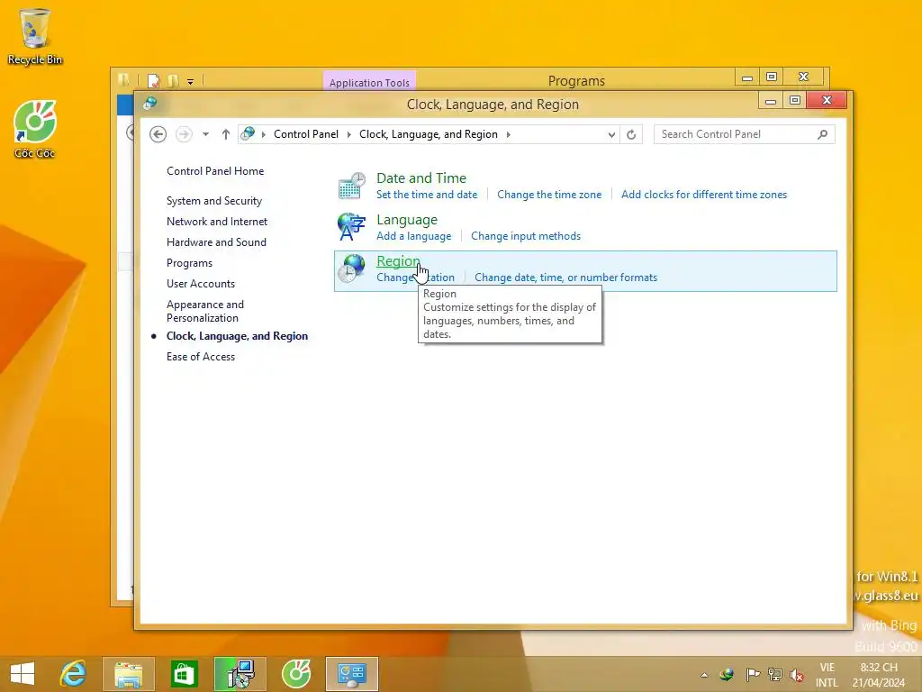922x692 pixels.
Task: Click the Control Panel icon in address bar
Action: 249,133
